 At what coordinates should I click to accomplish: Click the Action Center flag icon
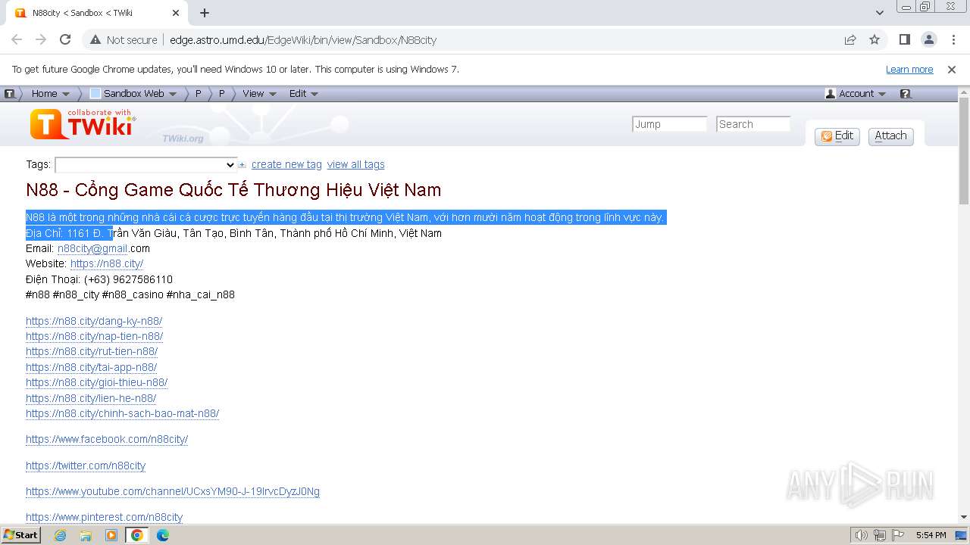click(898, 535)
